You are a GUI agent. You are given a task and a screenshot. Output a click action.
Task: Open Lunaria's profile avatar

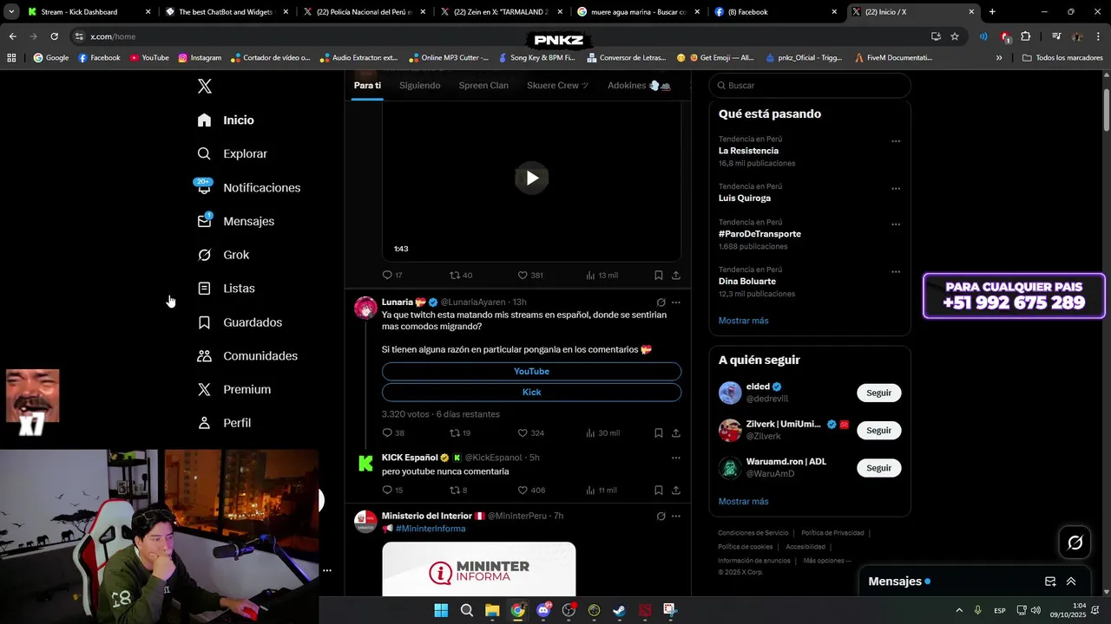click(365, 308)
